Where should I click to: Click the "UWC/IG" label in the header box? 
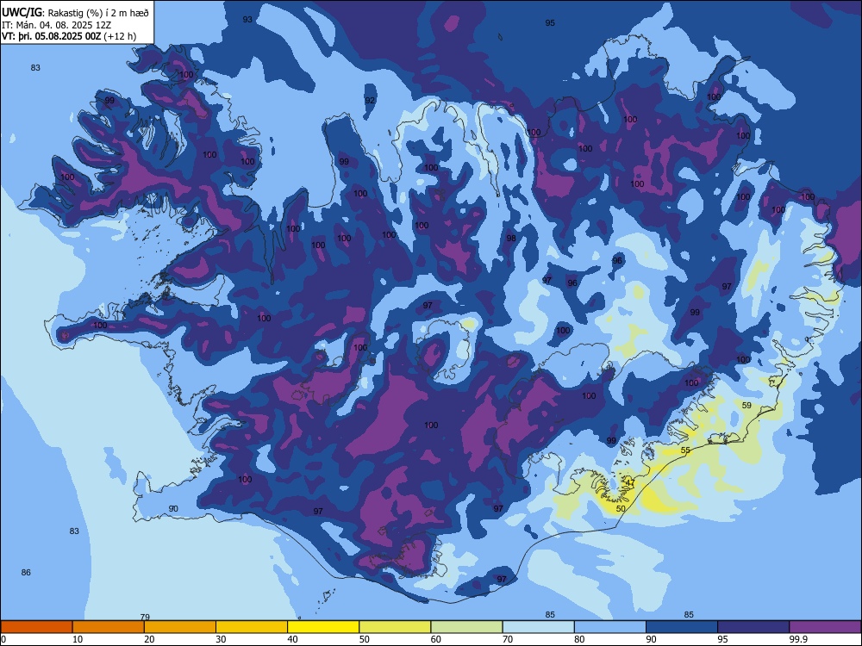tap(22, 13)
